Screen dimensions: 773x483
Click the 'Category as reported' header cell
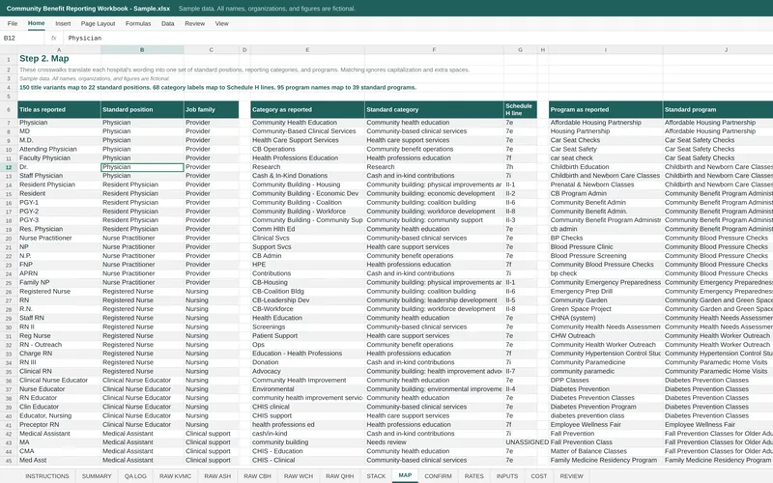(307, 109)
